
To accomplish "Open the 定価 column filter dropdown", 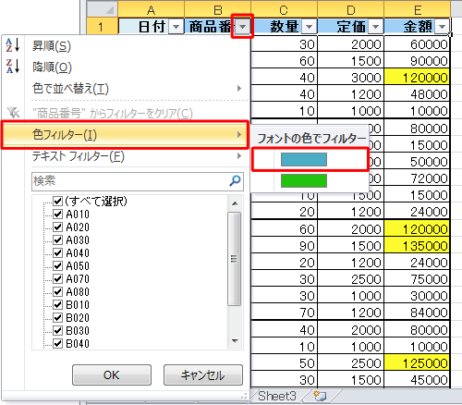I will [x=375, y=27].
